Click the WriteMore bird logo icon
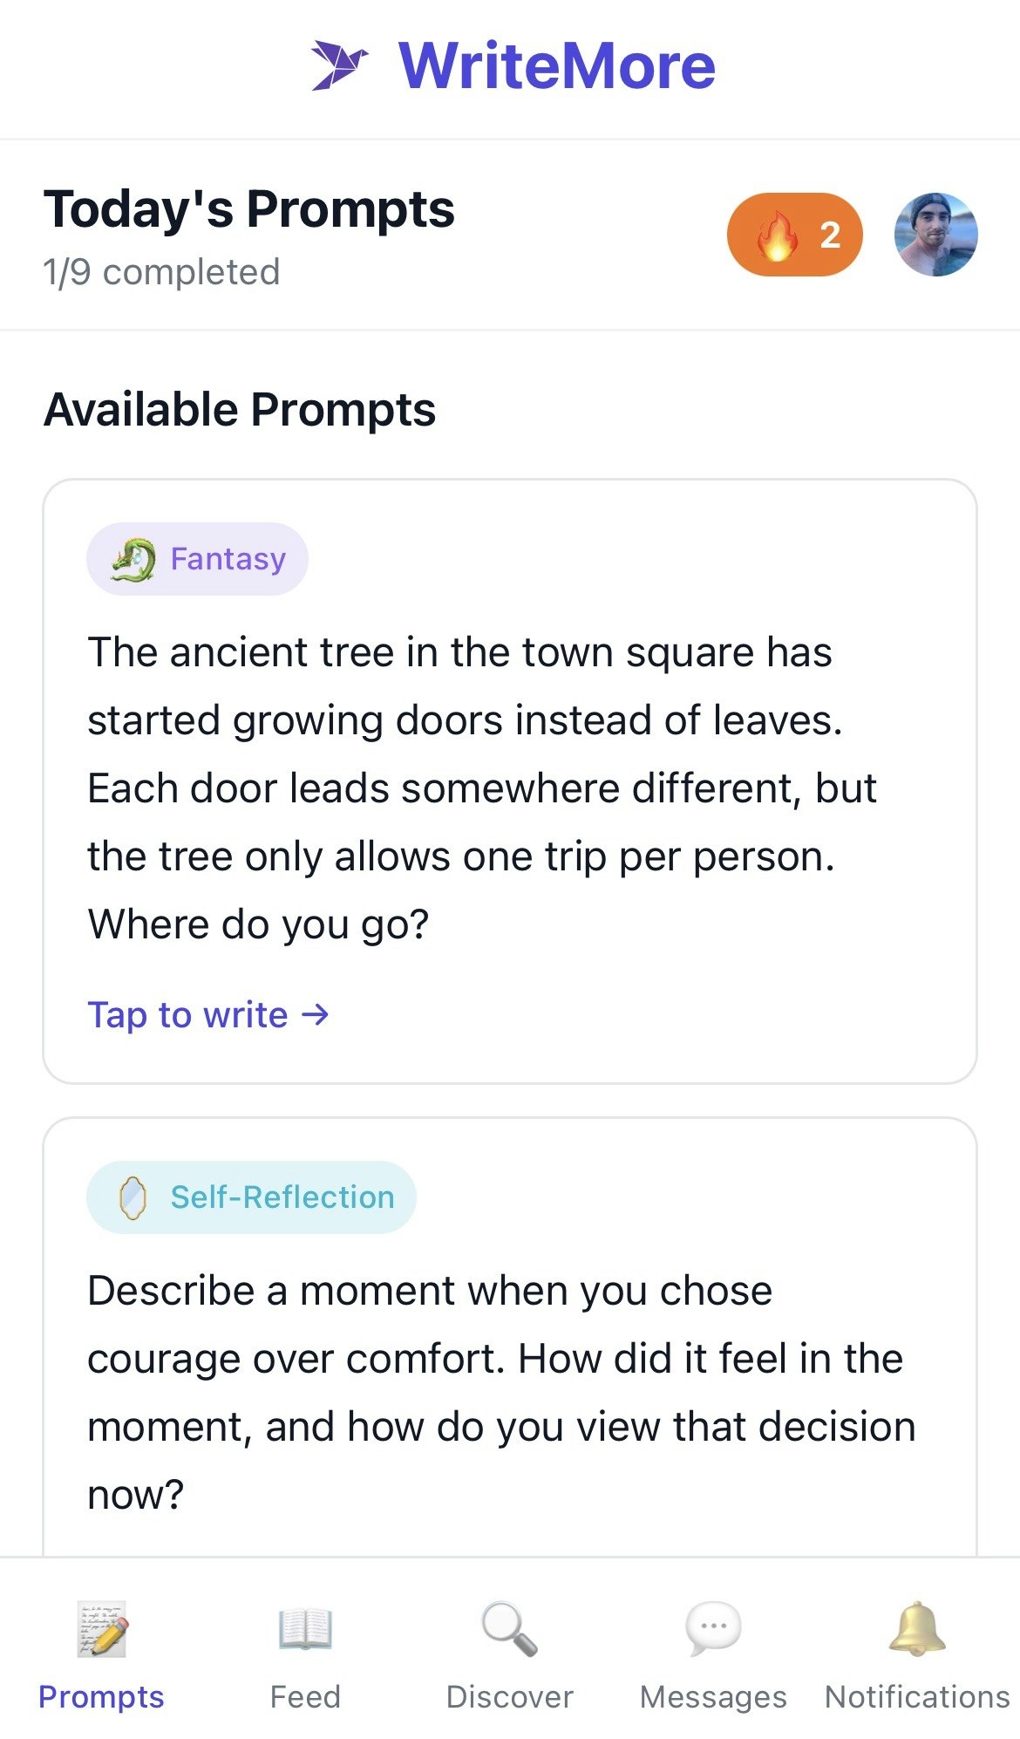 [x=340, y=63]
